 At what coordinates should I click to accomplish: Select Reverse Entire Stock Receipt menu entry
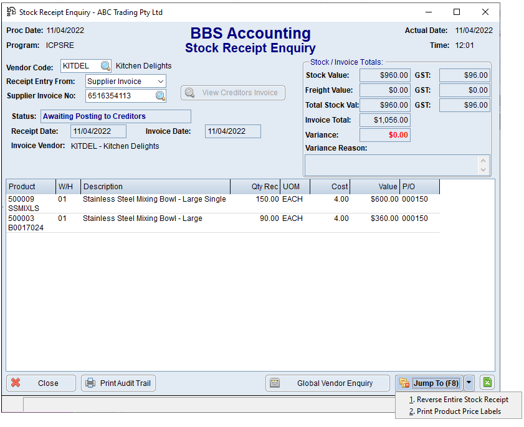tap(460, 399)
